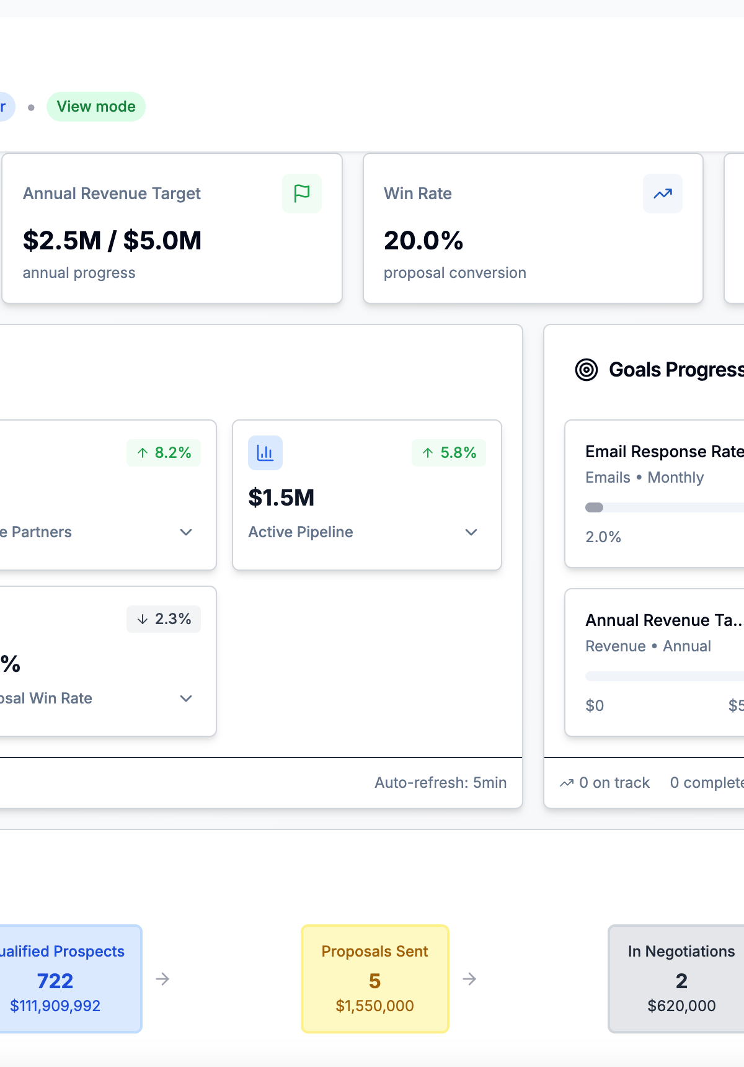
Task: Click the '2.0%' email rate value
Action: 603,537
